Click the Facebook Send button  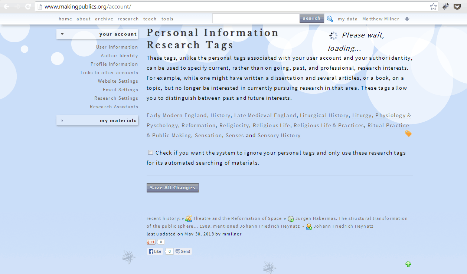(183, 251)
